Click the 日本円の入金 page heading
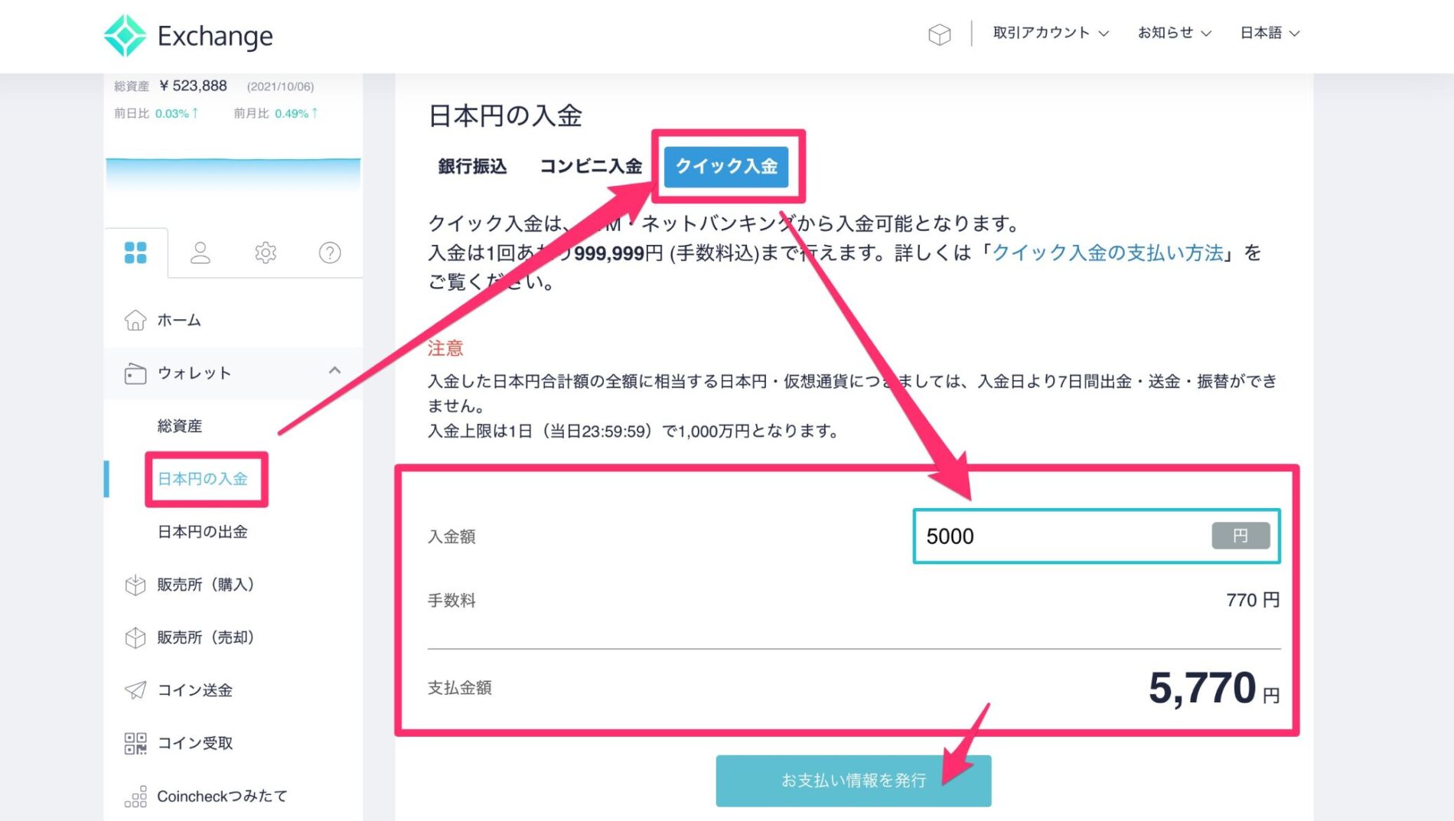1454x821 pixels. pos(505,116)
